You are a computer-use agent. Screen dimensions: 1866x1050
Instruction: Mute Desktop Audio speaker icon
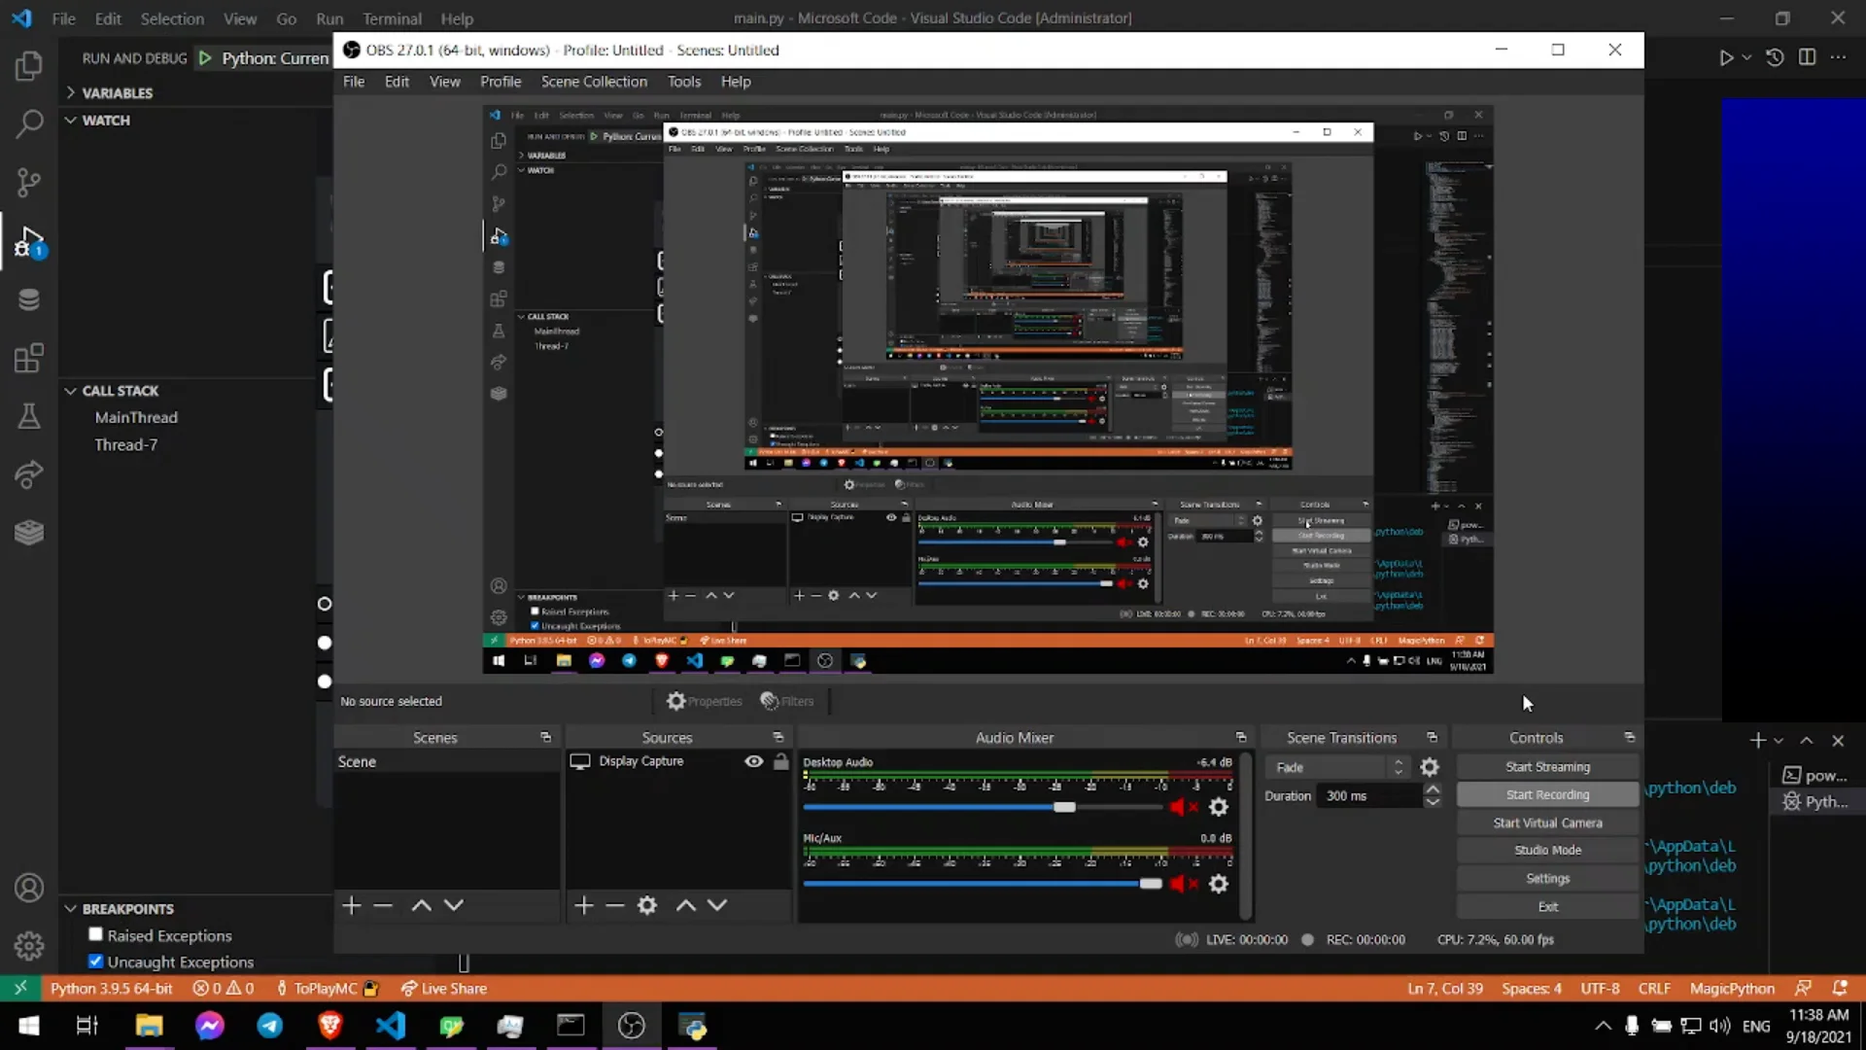pyautogui.click(x=1183, y=807)
